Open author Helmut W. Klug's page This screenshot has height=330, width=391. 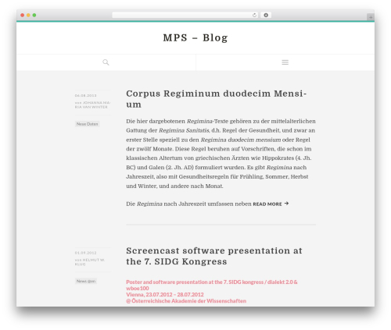tap(91, 262)
